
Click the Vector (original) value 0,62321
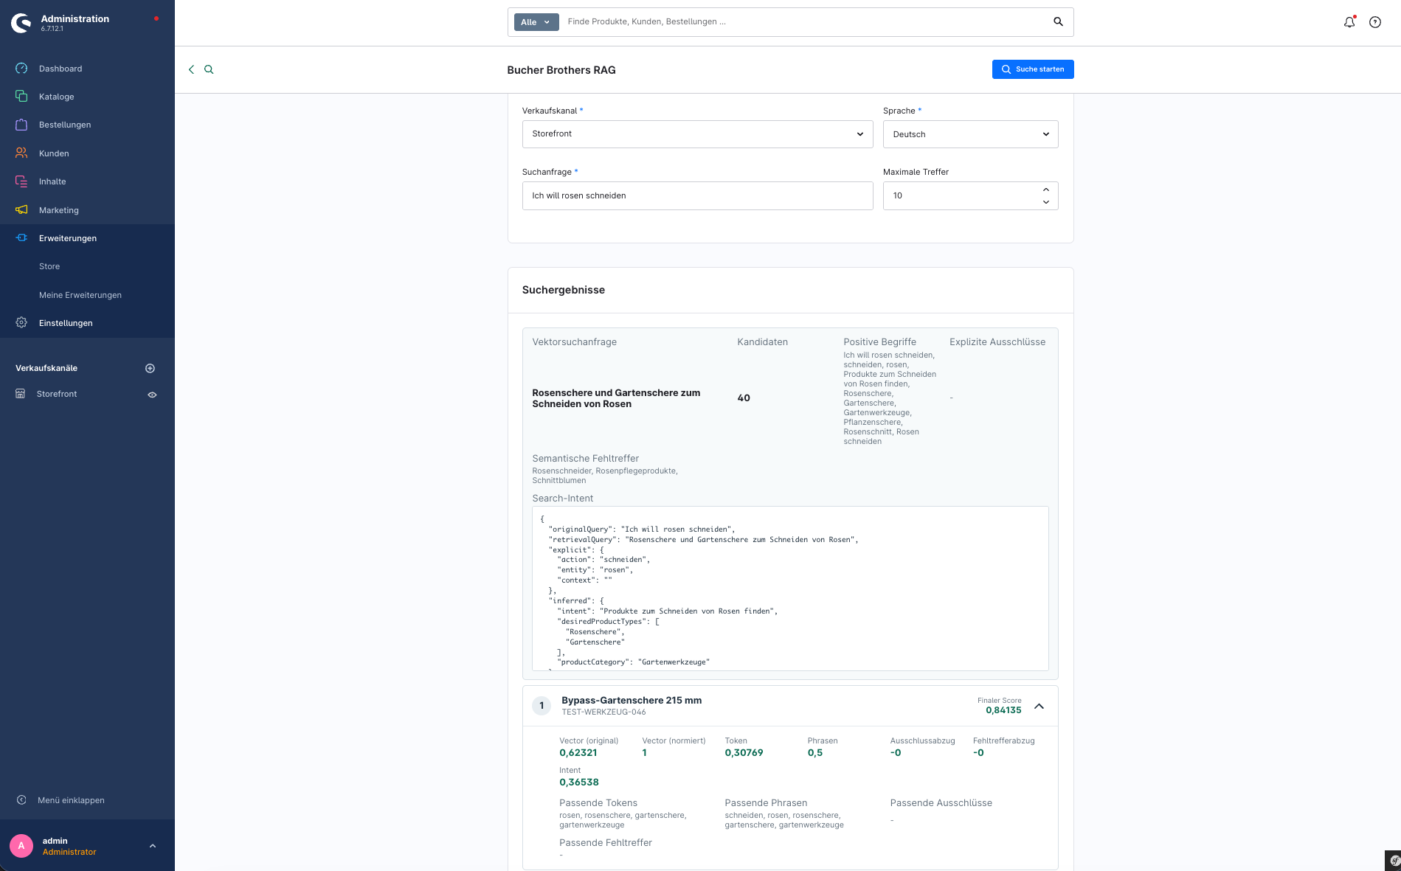[578, 753]
